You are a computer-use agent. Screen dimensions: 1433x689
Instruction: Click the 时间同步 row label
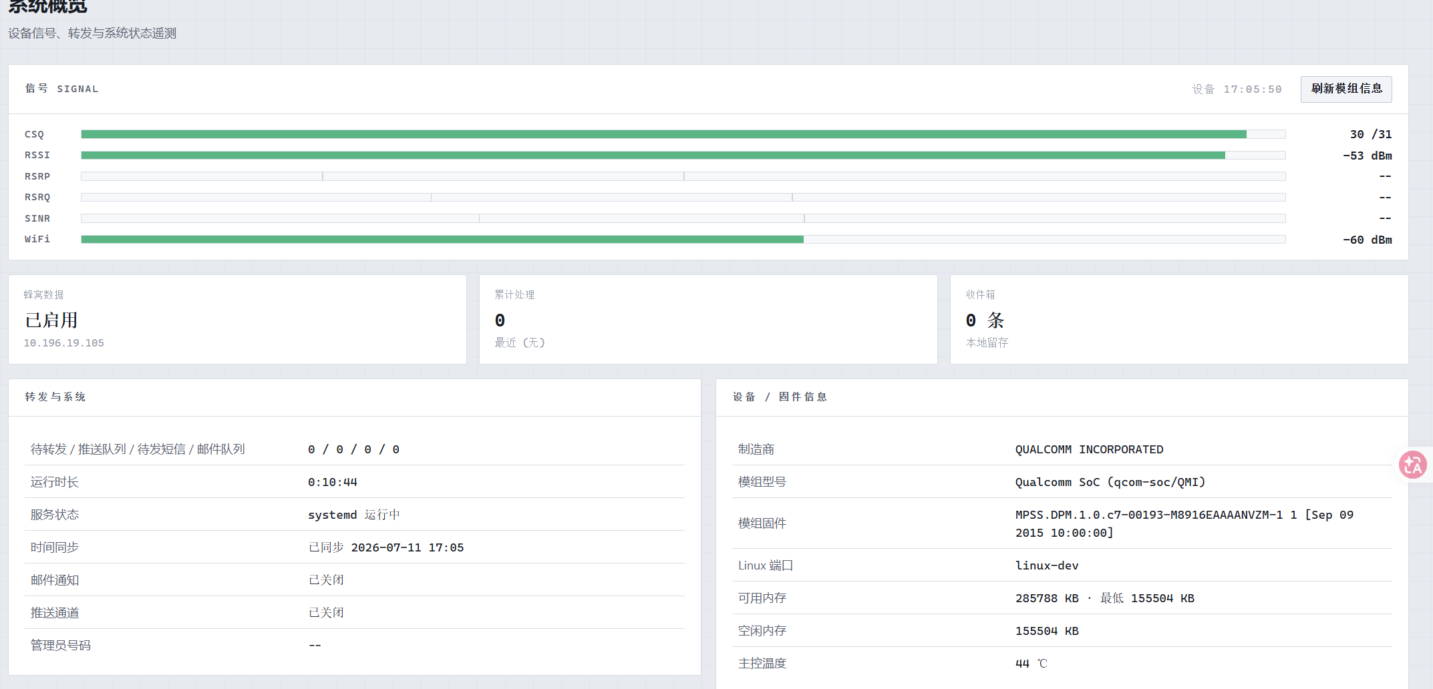[55, 547]
